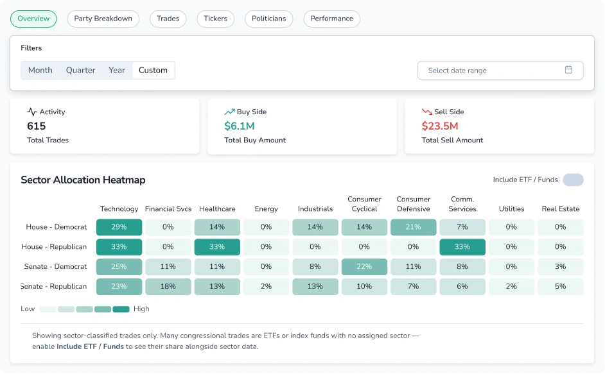Click Senate - Democrat Technology 25% cell
Image resolution: width=605 pixels, height=374 pixels.
coord(119,267)
